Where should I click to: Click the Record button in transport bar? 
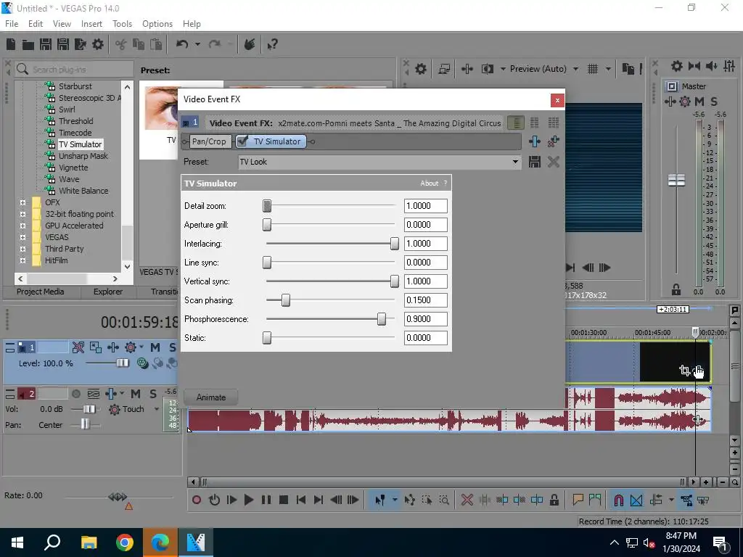196,500
